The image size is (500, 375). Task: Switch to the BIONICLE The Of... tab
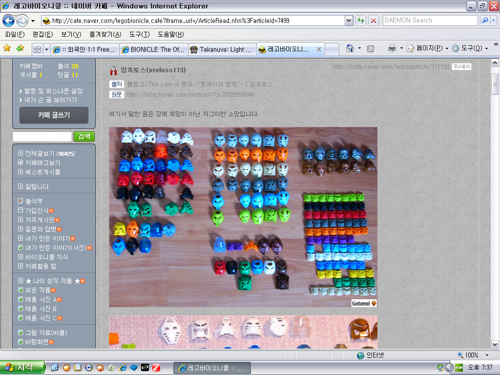pyautogui.click(x=154, y=49)
